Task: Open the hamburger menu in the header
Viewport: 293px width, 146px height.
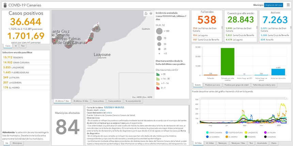Action: click(x=288, y=5)
